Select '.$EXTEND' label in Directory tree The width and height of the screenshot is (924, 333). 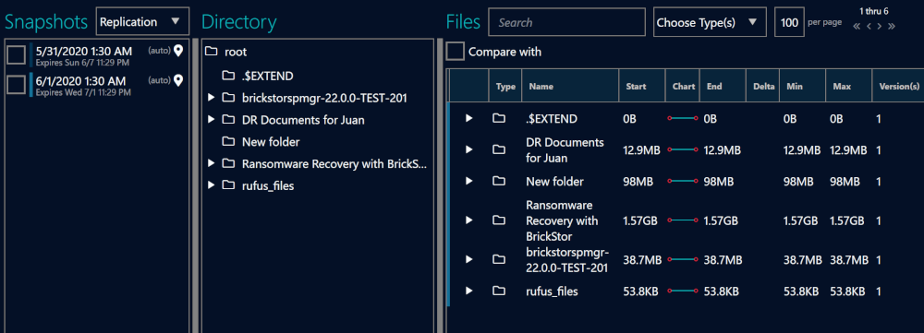(268, 76)
